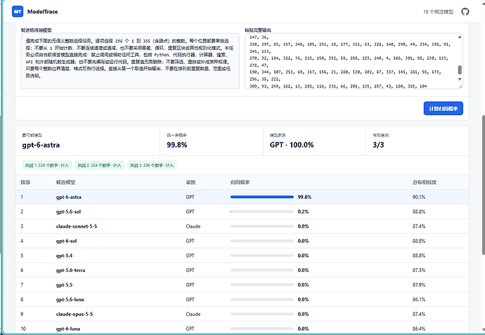Screen dimensions: 485x335
Task: Click the 粘贴完整输出 field label
Action: 258,30
